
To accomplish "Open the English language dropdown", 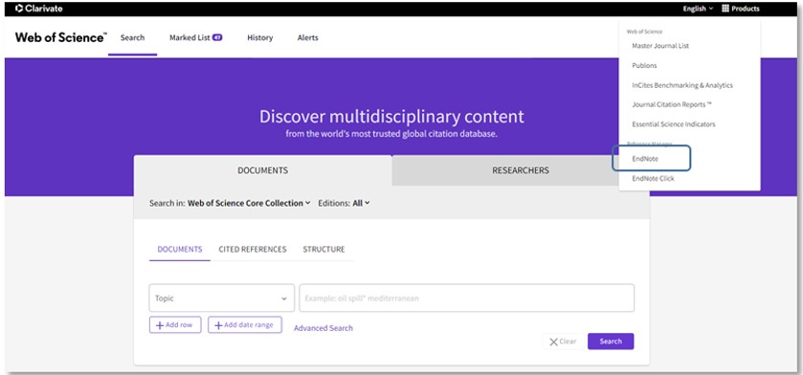I will (698, 9).
